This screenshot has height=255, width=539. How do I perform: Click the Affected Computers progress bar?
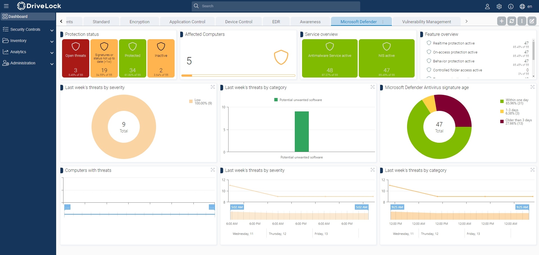point(238,76)
